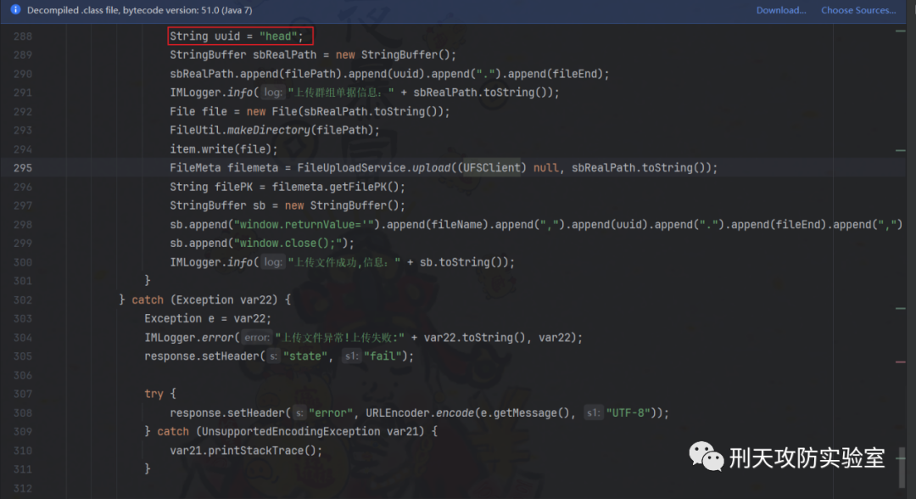
Task: Click the item.write(file) statement
Action: 224,149
